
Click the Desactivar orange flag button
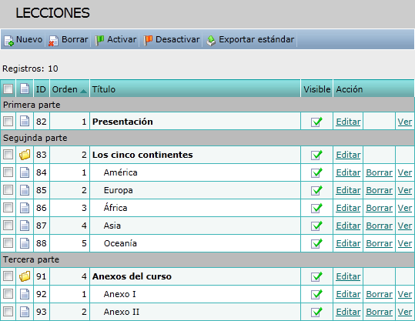pos(171,40)
